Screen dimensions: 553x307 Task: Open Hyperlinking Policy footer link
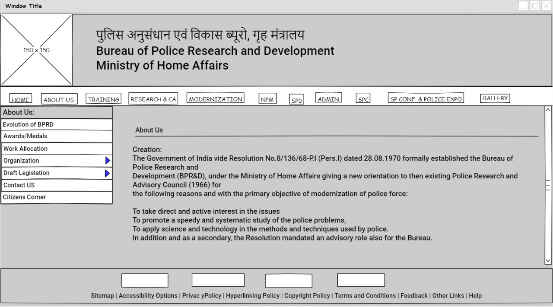coord(253,296)
